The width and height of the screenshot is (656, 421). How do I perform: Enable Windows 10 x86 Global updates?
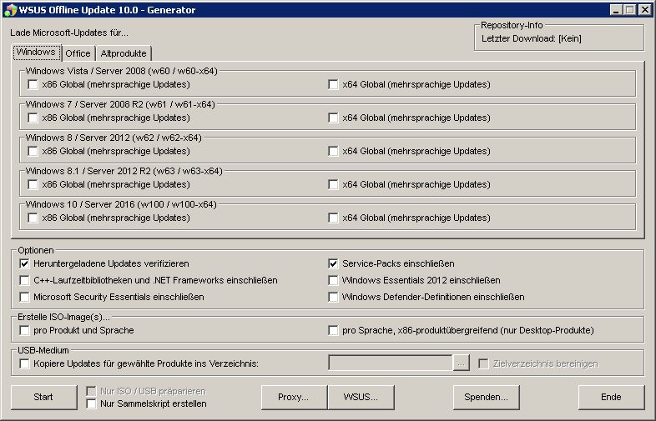point(33,218)
